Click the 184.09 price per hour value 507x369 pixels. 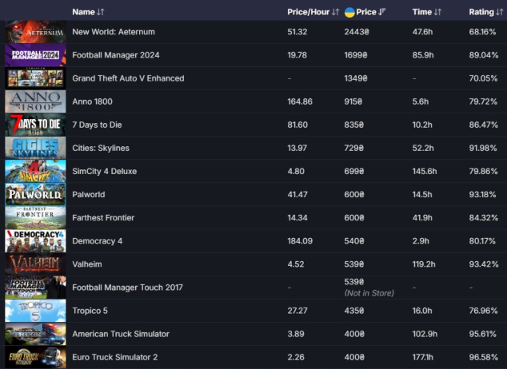pyautogui.click(x=300, y=241)
